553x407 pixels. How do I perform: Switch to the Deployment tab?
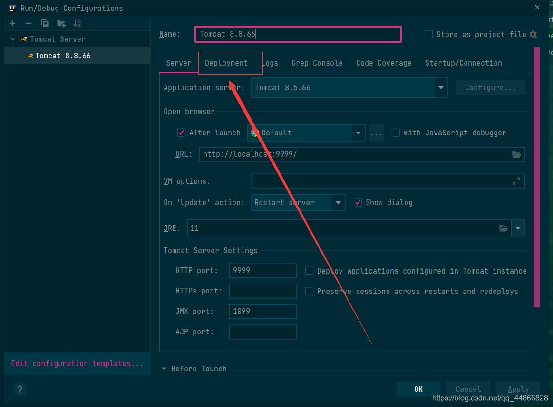click(x=226, y=63)
